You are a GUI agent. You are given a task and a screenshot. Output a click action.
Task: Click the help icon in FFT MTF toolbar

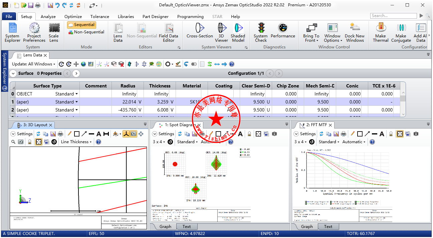372,142
